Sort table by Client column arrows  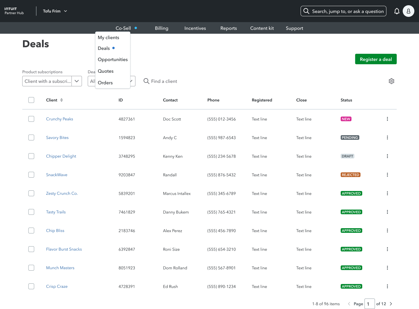[62, 100]
